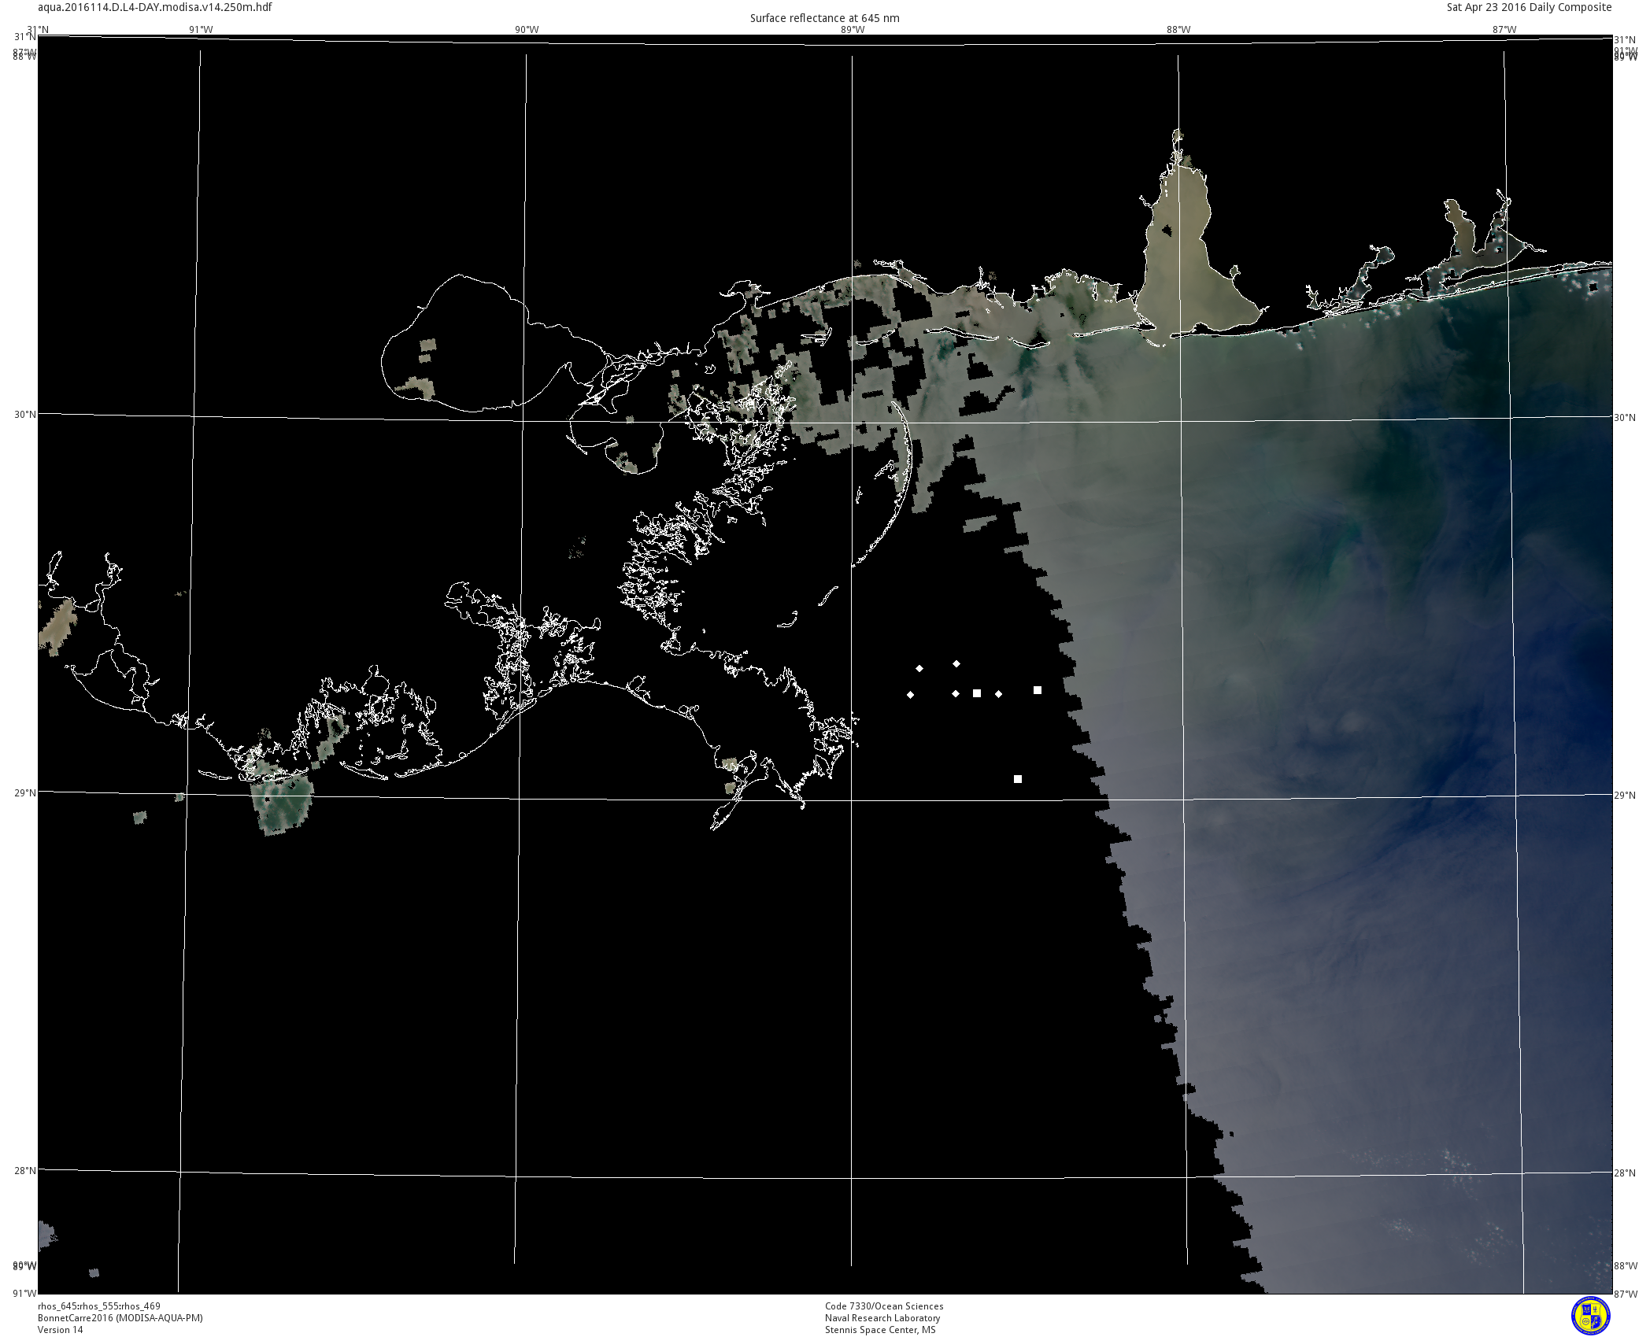This screenshot has width=1650, height=1337.
Task: Click the easternmost white diamond marker
Action: [x=999, y=694]
